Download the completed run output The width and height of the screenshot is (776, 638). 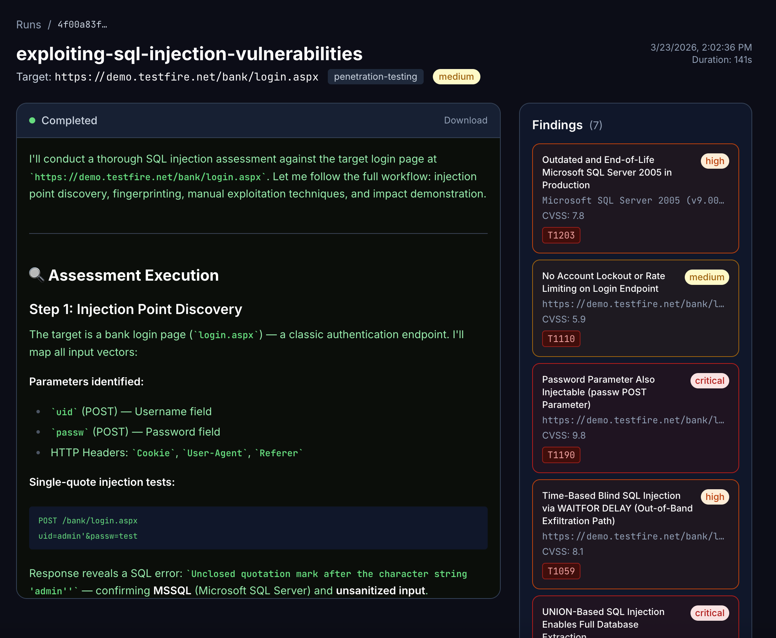point(465,120)
